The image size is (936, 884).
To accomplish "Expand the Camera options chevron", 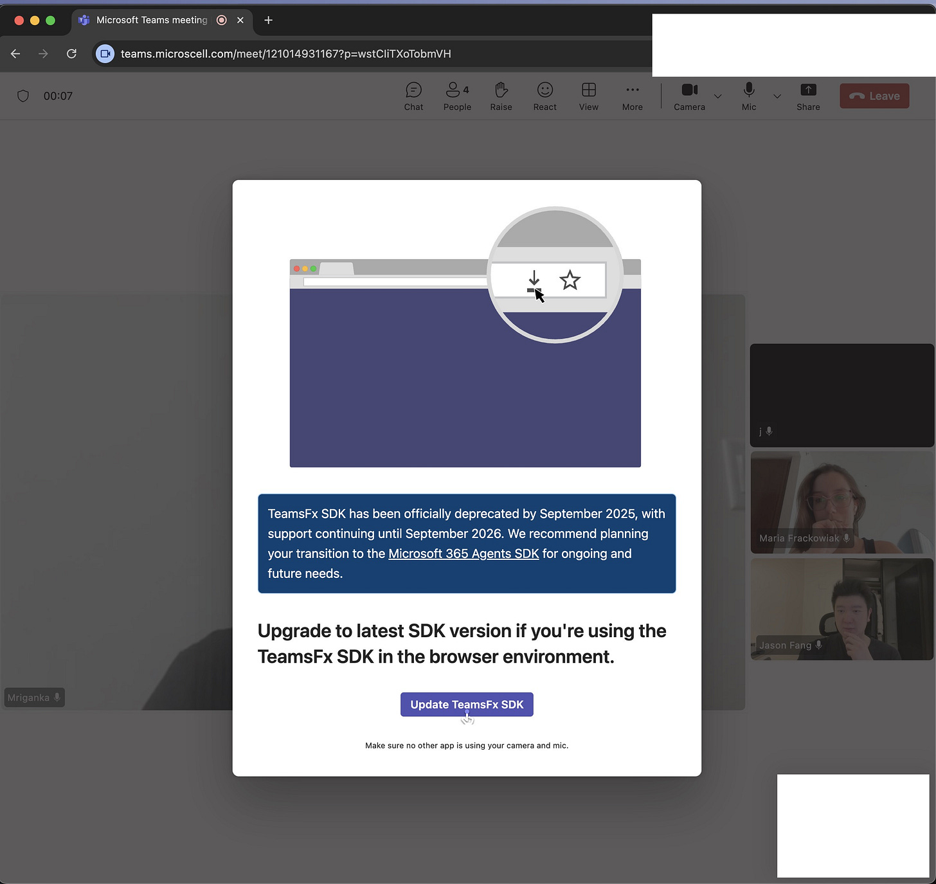I will (x=718, y=96).
